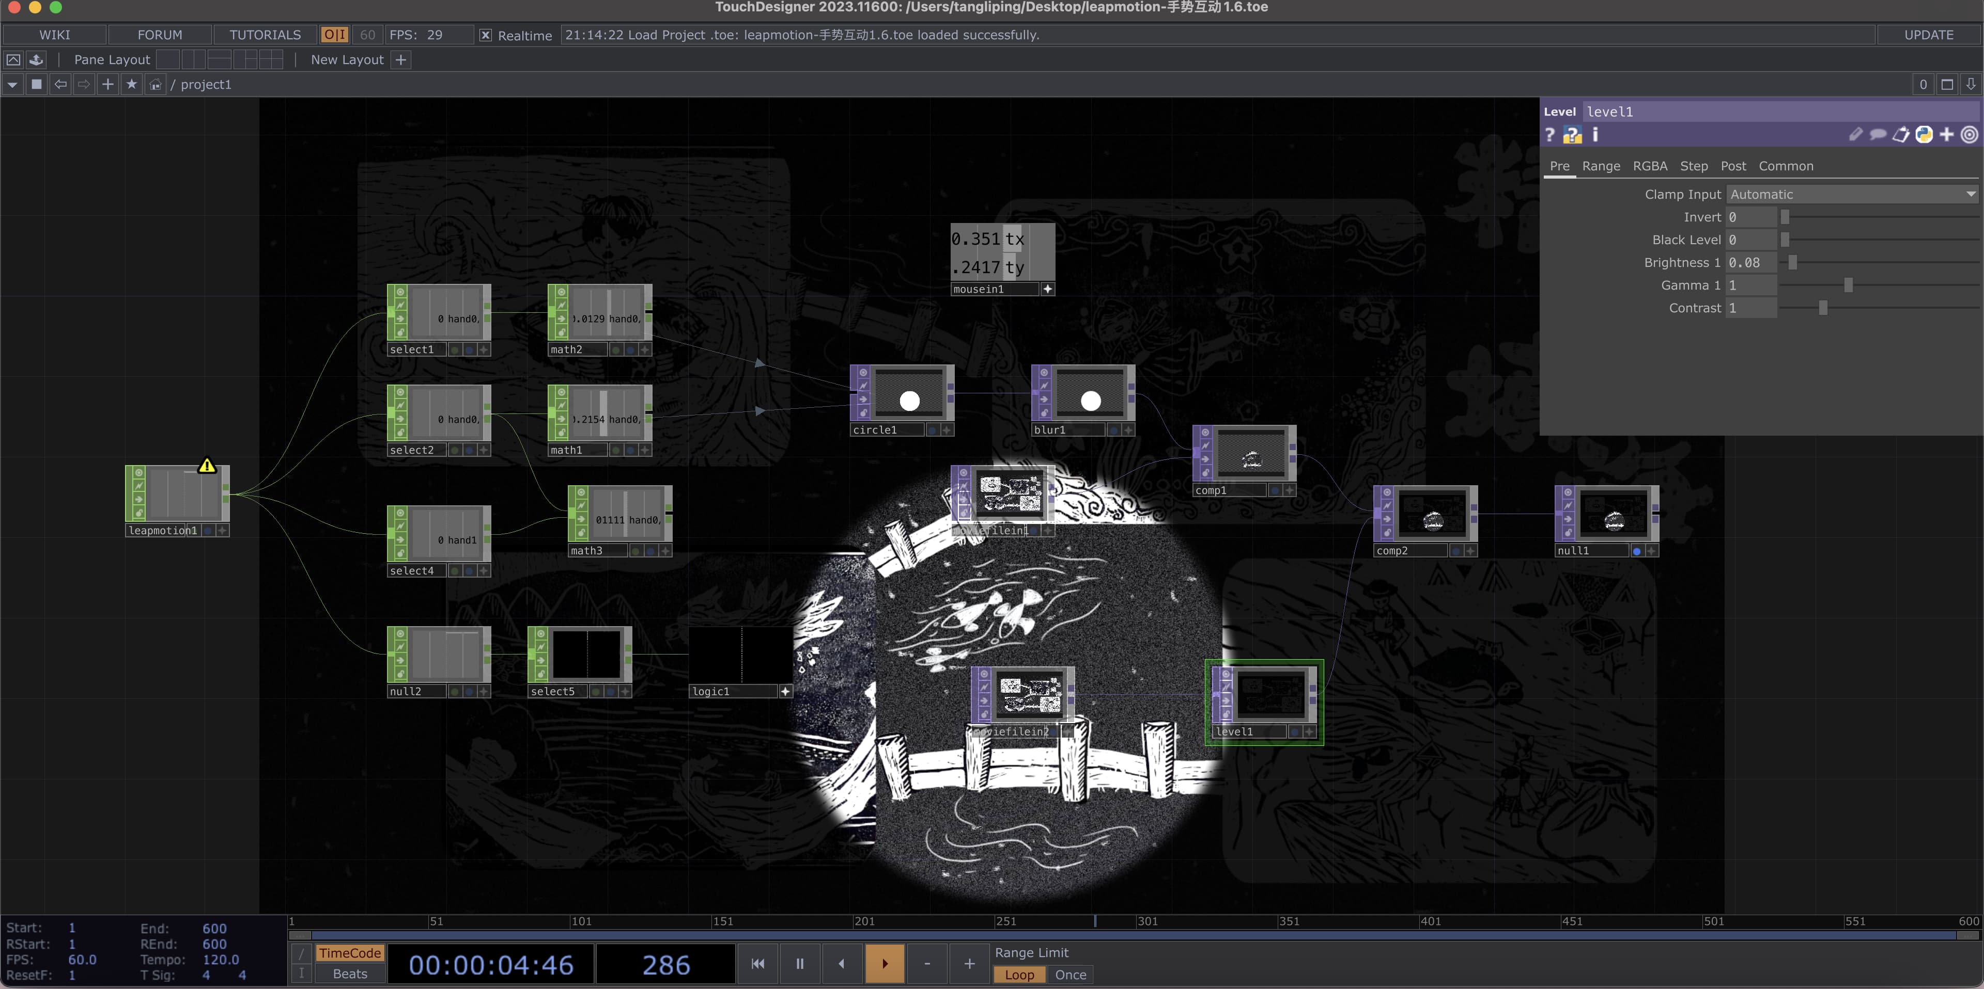Image resolution: width=1984 pixels, height=989 pixels.
Task: Open Python help icon for level1
Action: (x=1572, y=135)
